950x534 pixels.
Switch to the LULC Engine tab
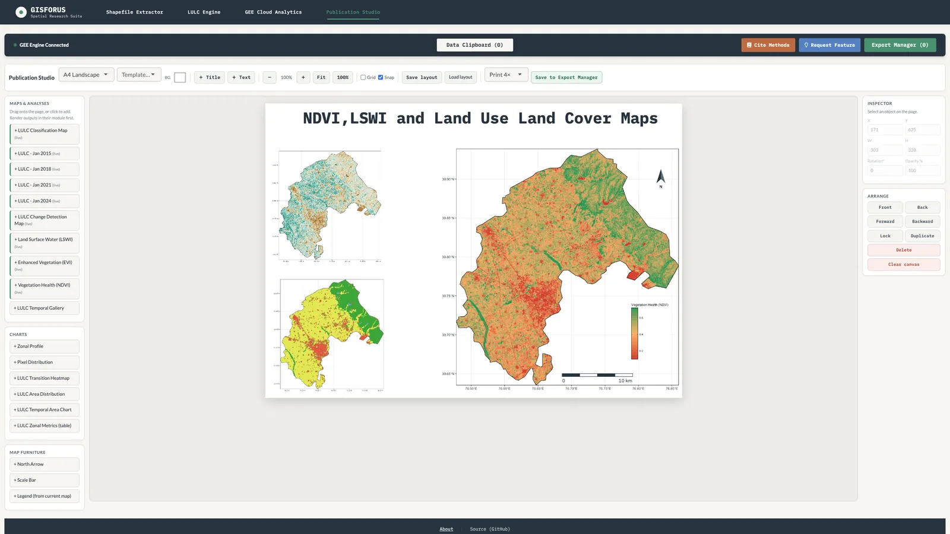click(204, 12)
